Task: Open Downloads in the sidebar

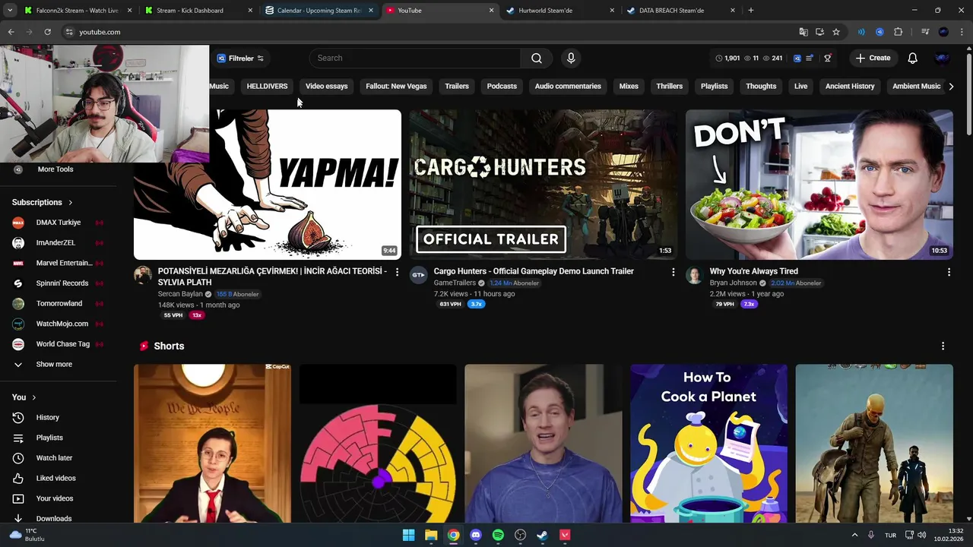Action: (x=55, y=519)
